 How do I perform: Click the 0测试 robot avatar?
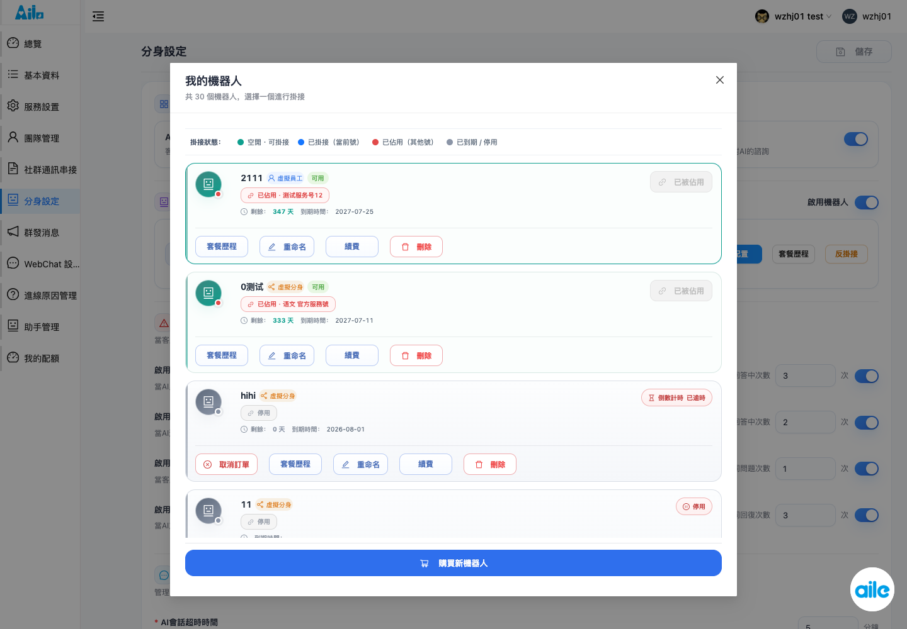point(208,293)
